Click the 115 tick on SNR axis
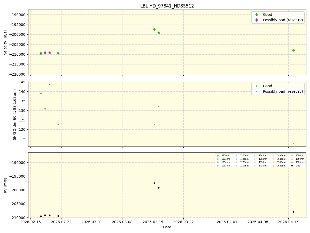 [22, 139]
